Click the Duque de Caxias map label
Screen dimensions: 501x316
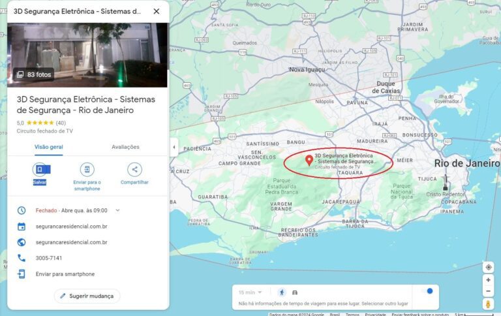click(386, 87)
